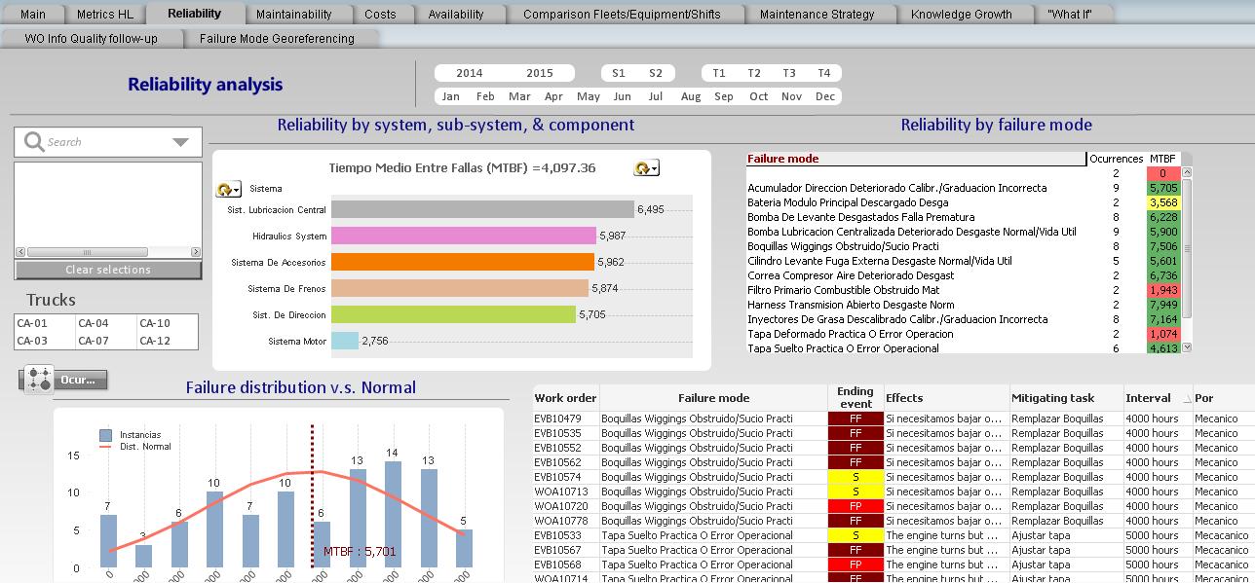
Task: Toggle the 2014 year filter
Action: (469, 73)
